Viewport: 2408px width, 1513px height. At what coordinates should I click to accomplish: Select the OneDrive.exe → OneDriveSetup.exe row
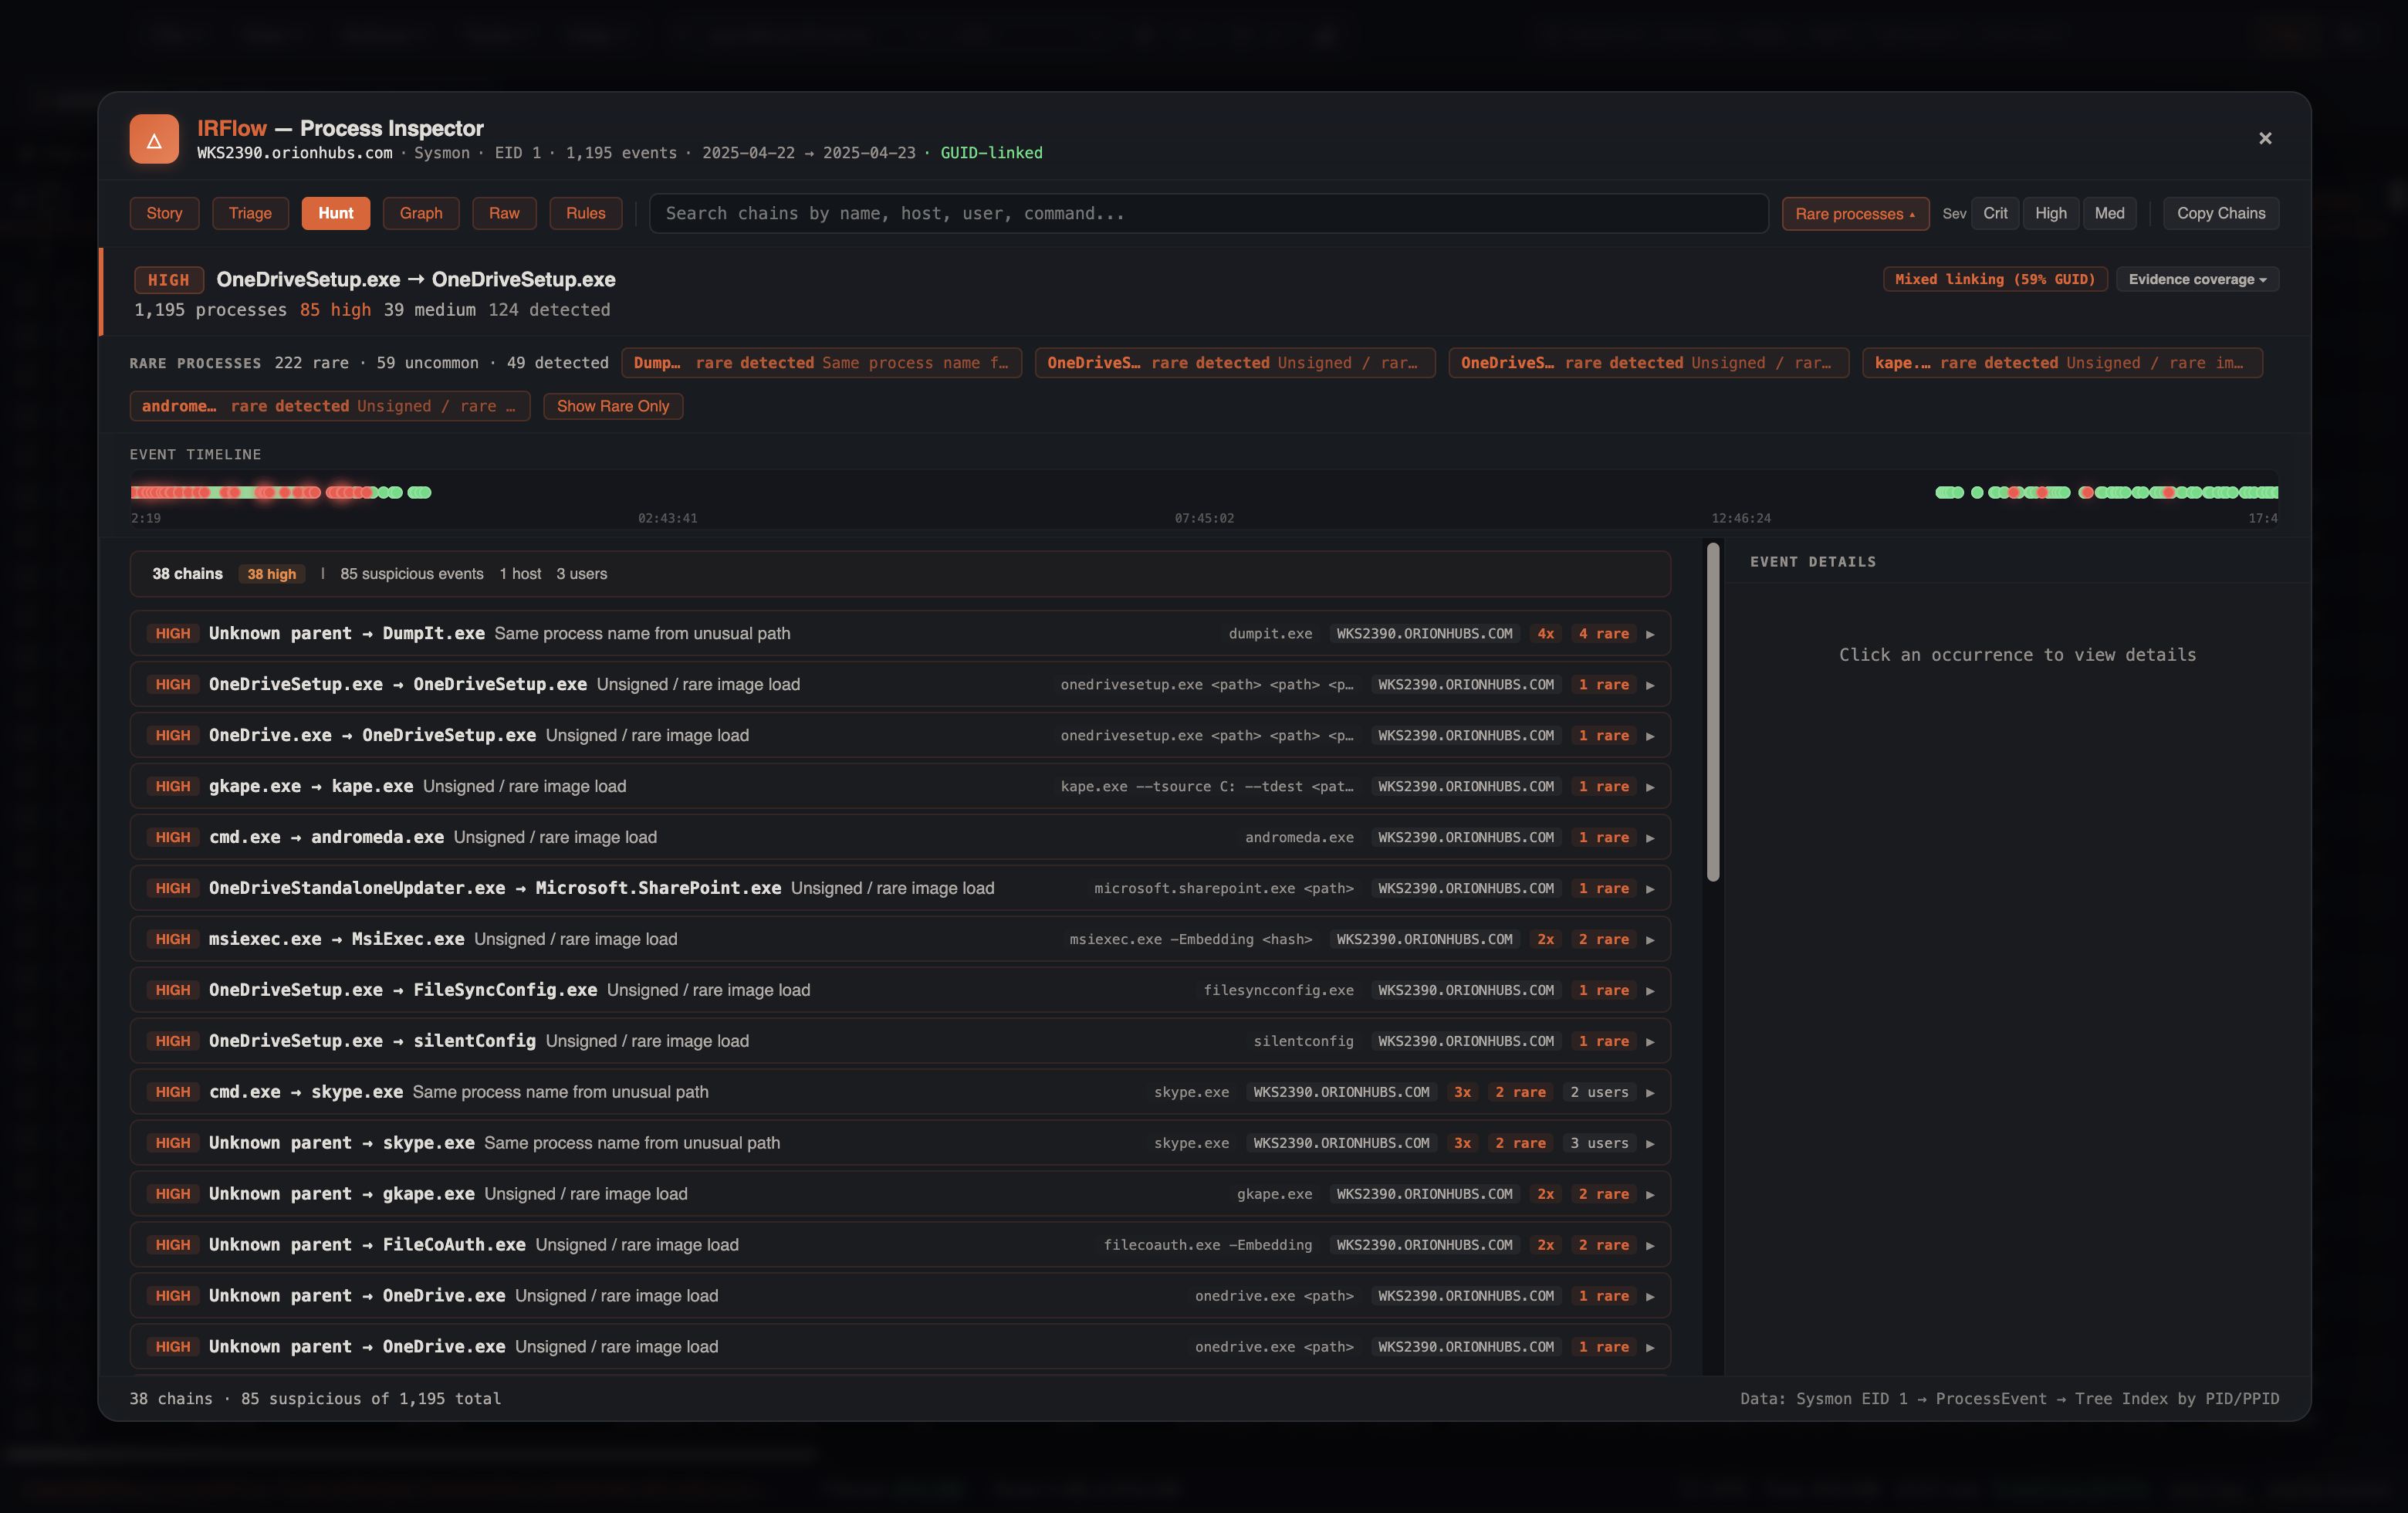point(900,735)
